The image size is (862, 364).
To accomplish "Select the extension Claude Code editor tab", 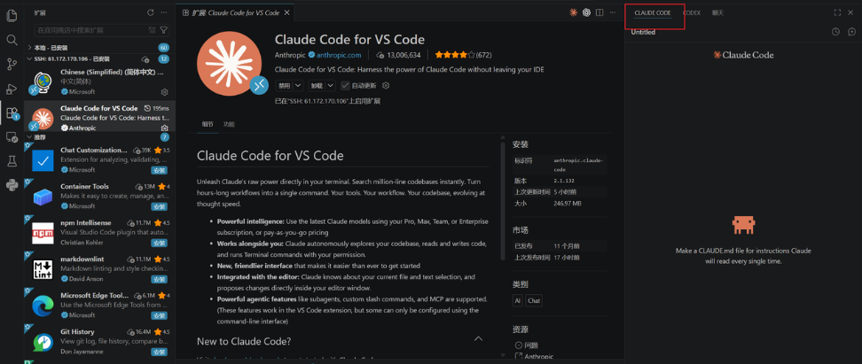I will tap(235, 12).
